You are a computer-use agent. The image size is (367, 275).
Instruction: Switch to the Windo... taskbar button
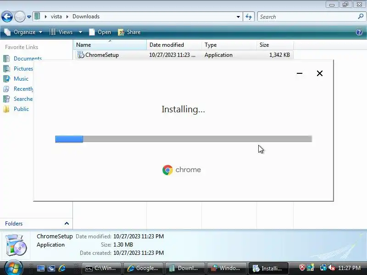point(226,268)
